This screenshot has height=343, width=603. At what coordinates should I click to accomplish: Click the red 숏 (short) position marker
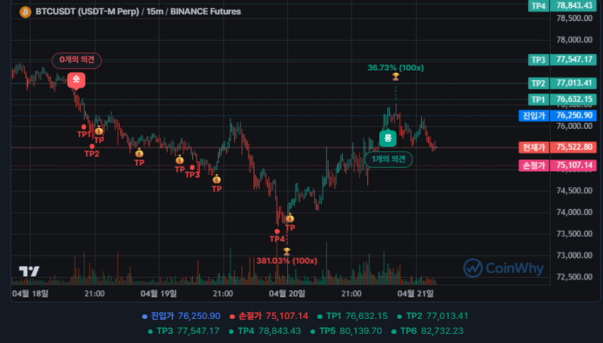click(75, 78)
